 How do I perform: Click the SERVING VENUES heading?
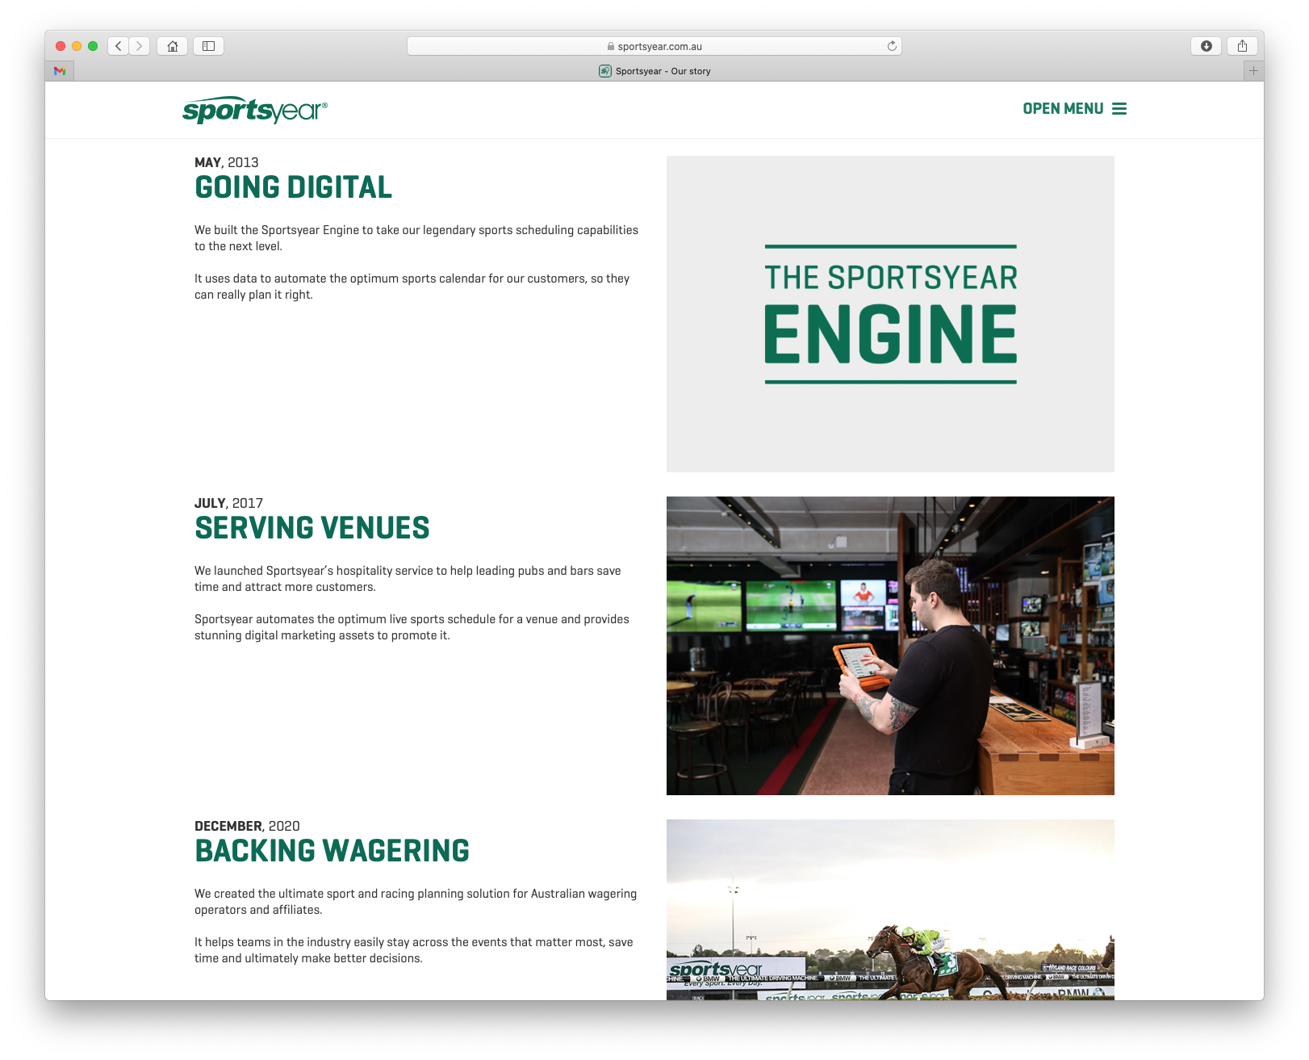point(312,528)
